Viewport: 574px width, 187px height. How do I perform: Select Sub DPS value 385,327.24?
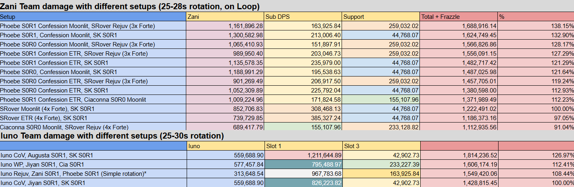point(303,118)
